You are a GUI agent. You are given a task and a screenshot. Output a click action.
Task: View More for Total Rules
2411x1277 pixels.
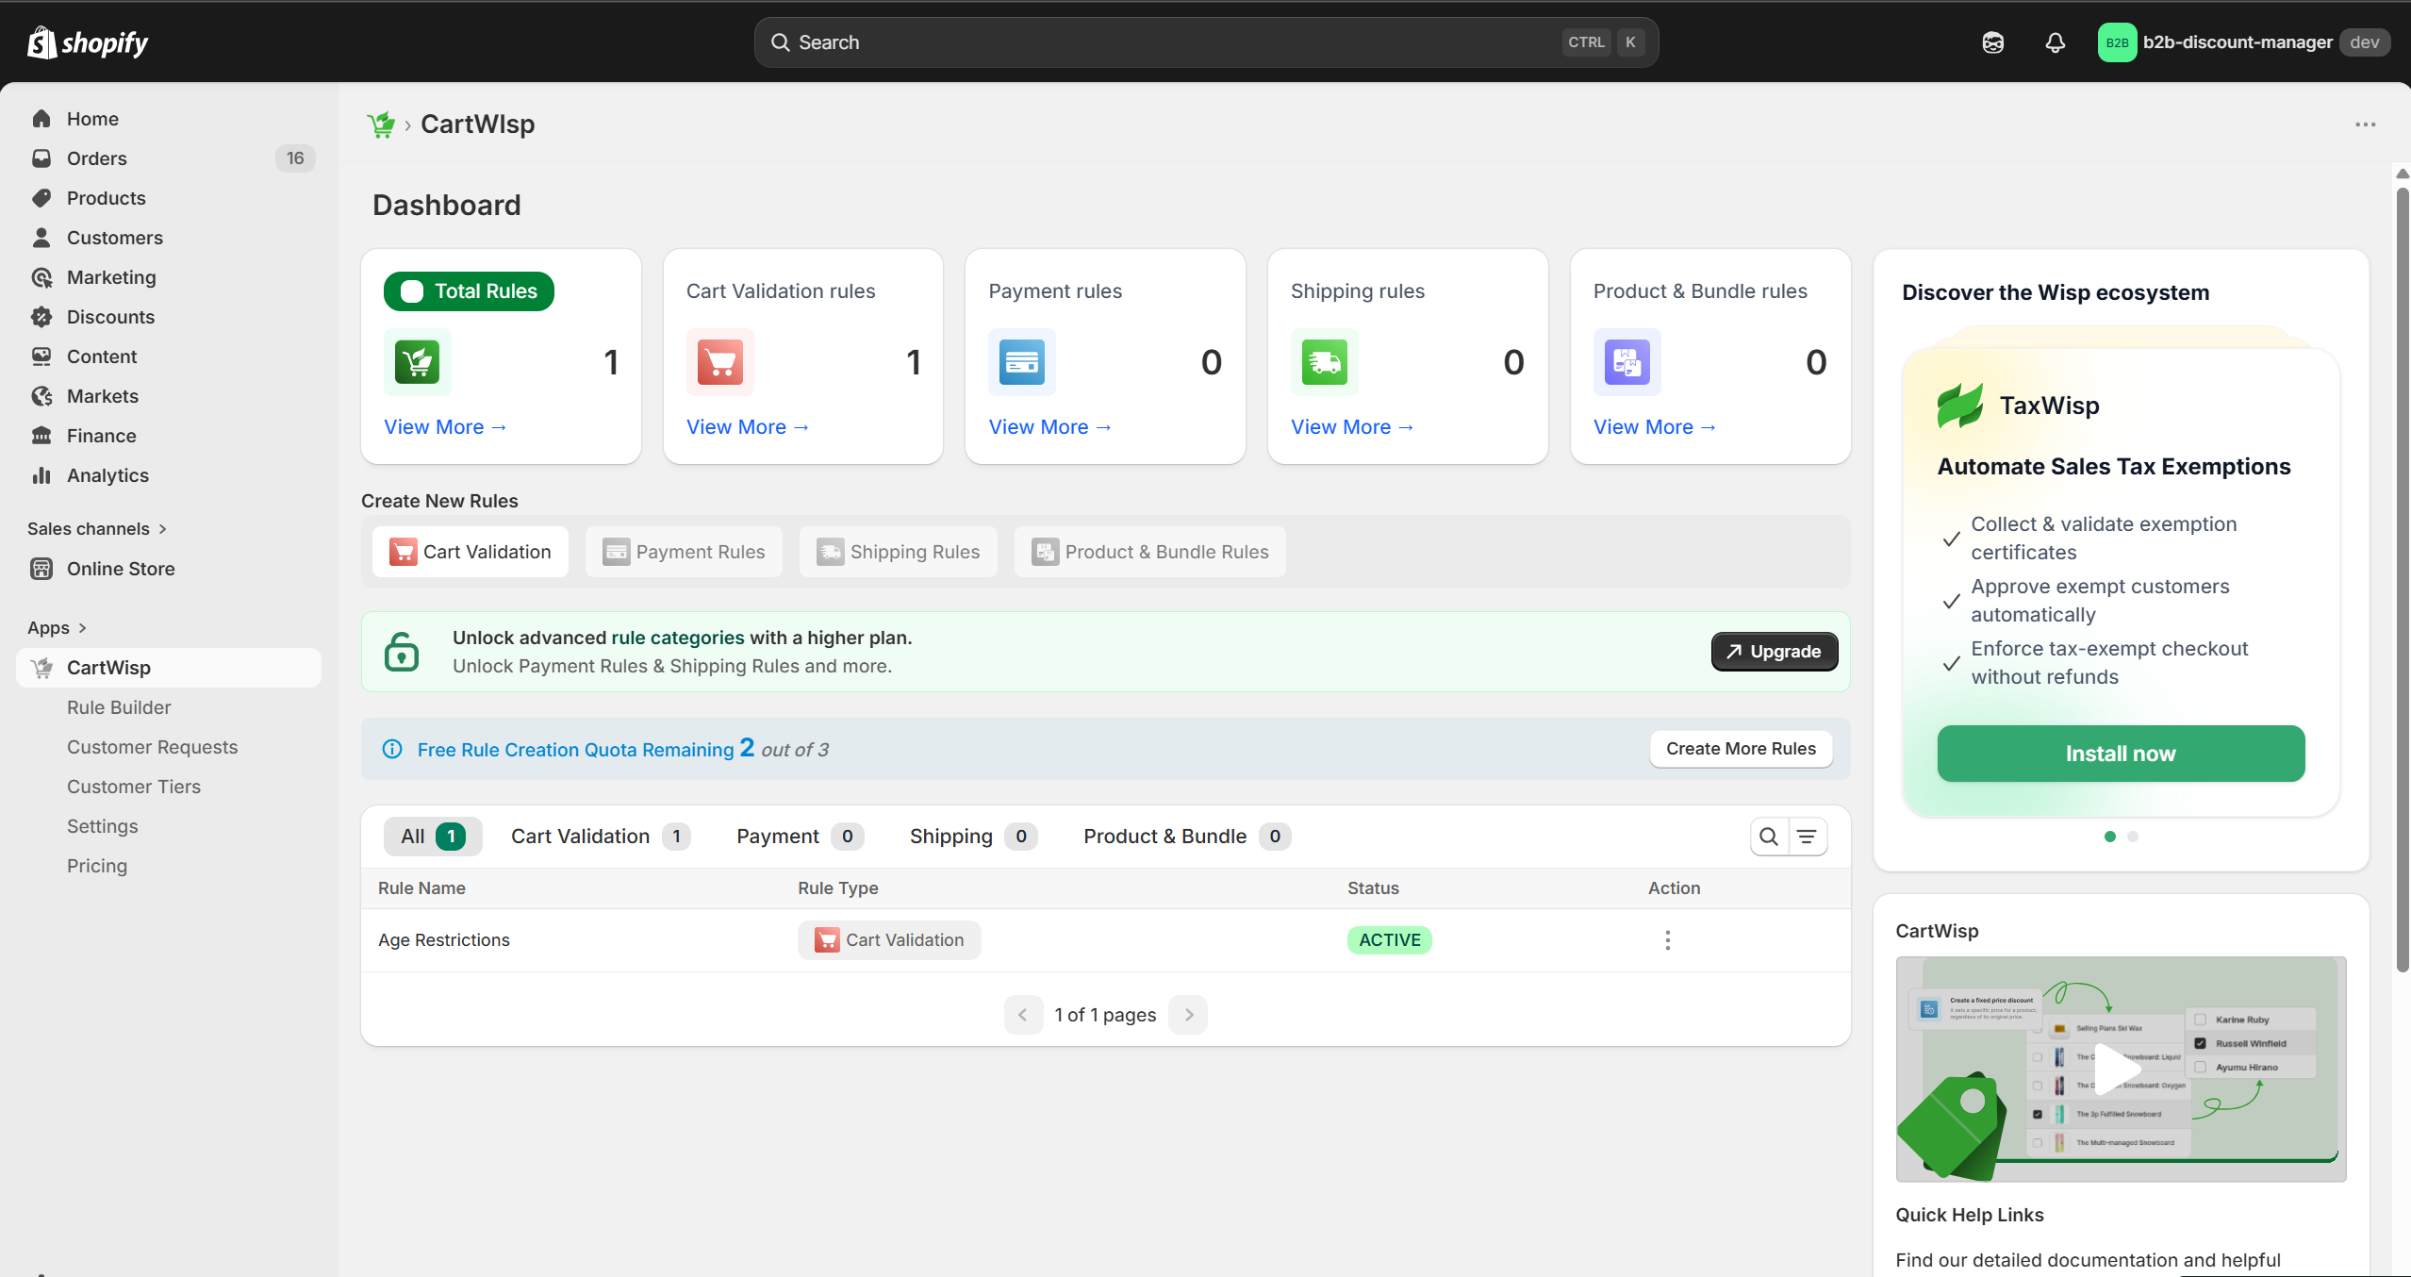coord(445,427)
